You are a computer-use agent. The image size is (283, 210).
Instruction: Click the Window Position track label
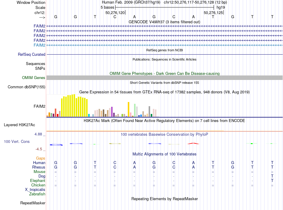point(31,2)
